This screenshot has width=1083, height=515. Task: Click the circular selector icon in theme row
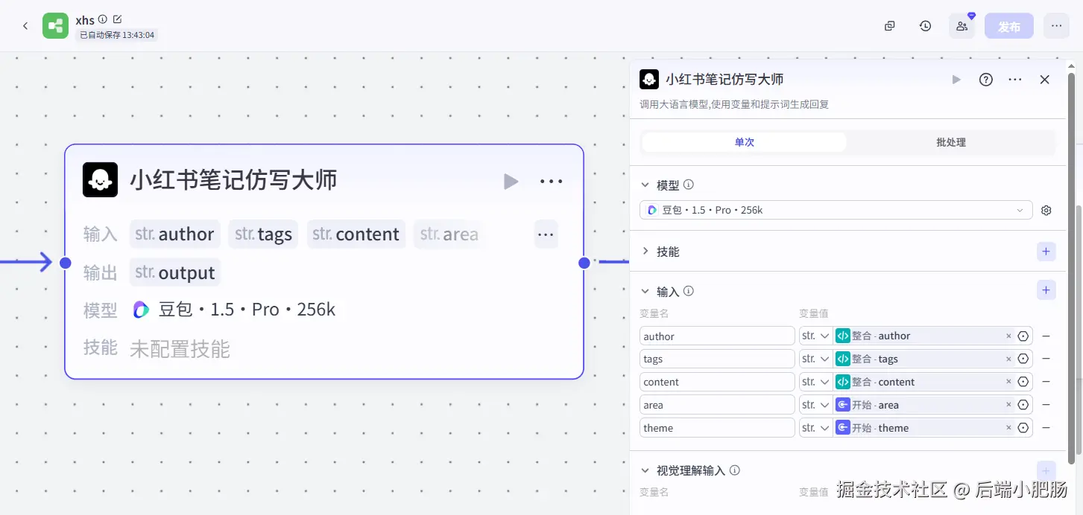(x=1023, y=428)
